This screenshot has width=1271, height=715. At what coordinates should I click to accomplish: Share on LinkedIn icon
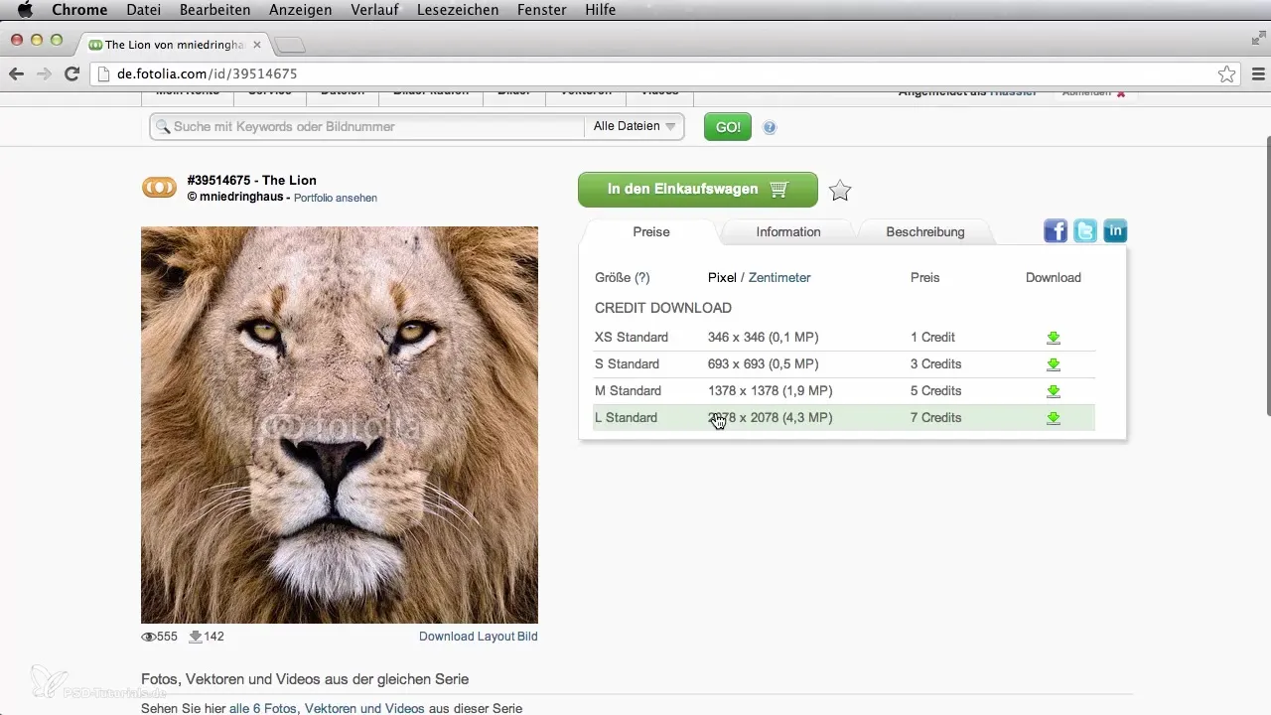coord(1115,231)
